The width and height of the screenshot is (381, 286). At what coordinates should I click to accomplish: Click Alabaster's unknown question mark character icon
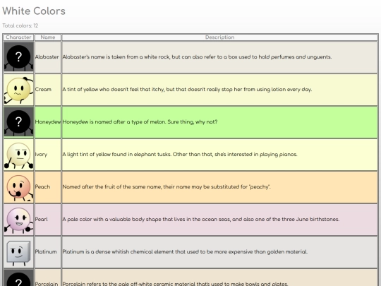click(18, 57)
